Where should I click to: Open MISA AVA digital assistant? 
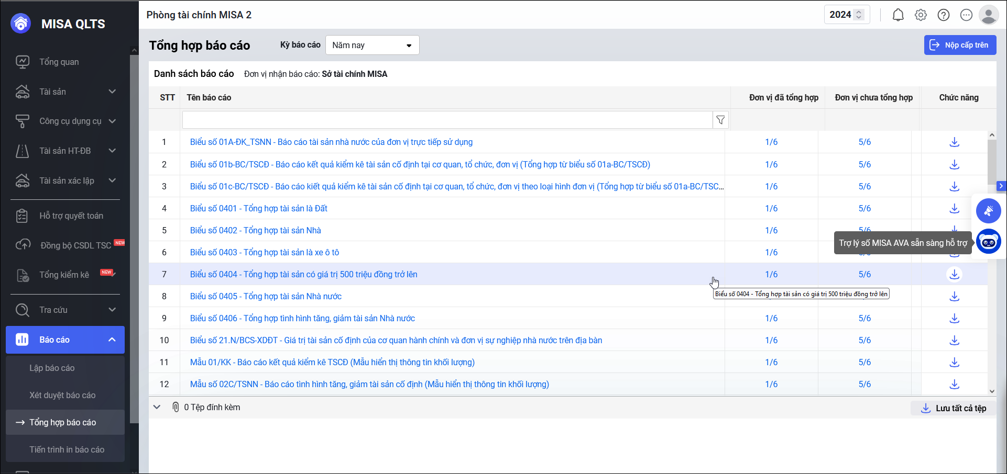pos(988,242)
